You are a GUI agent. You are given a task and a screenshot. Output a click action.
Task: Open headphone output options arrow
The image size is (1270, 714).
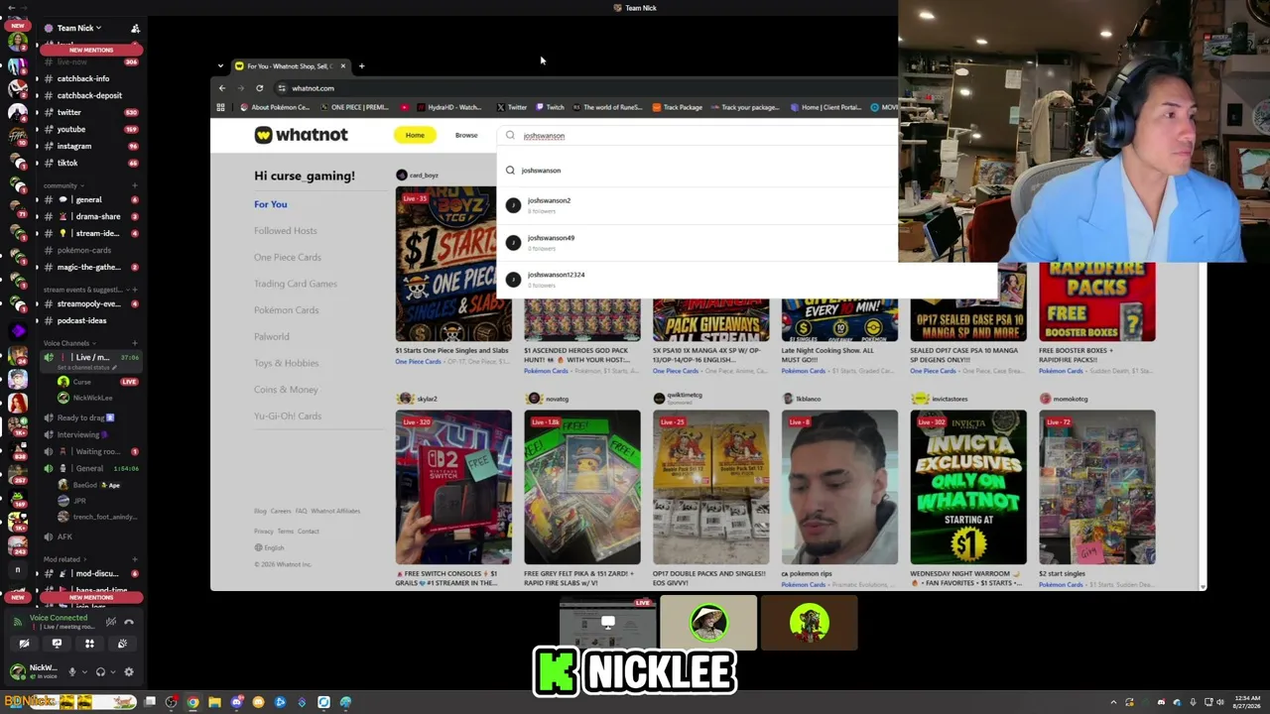pos(112,671)
